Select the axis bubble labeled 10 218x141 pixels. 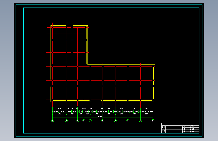tap(128, 121)
